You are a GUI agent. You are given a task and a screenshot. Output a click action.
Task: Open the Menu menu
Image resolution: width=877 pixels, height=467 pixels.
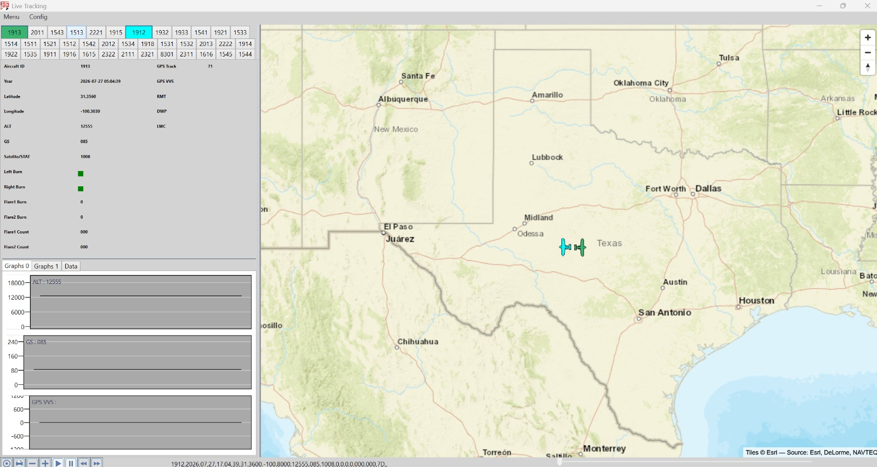[x=12, y=17]
